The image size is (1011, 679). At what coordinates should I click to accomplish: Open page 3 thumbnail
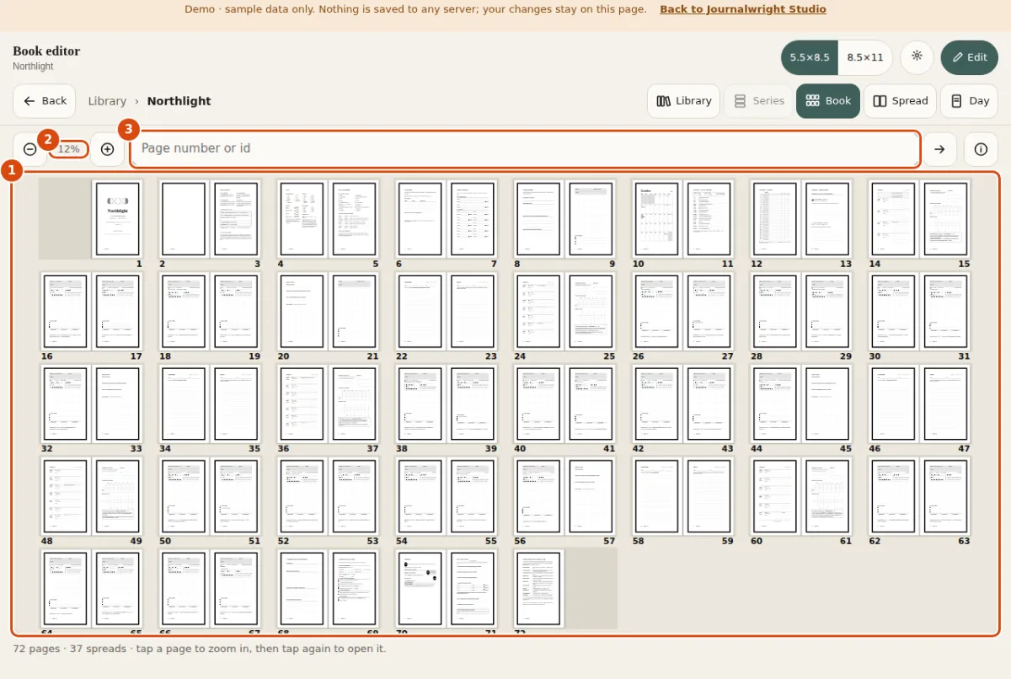(x=236, y=219)
